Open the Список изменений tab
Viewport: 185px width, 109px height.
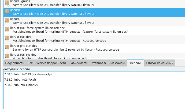[160, 63]
